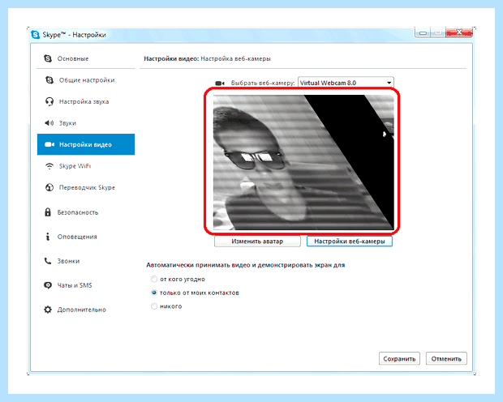Open Переводчик Skype settings
Image resolution: width=503 pixels, height=402 pixels.
(x=86, y=187)
